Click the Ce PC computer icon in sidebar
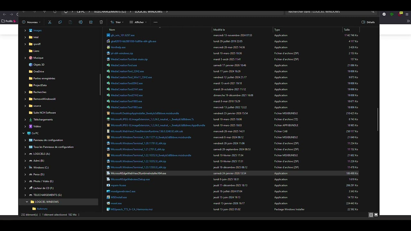This screenshot has height=231, width=411. pyautogui.click(x=29, y=133)
